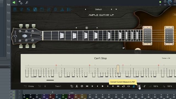Step forward one beat arrow
The height and width of the screenshot is (99, 176).
(x=108, y=86)
